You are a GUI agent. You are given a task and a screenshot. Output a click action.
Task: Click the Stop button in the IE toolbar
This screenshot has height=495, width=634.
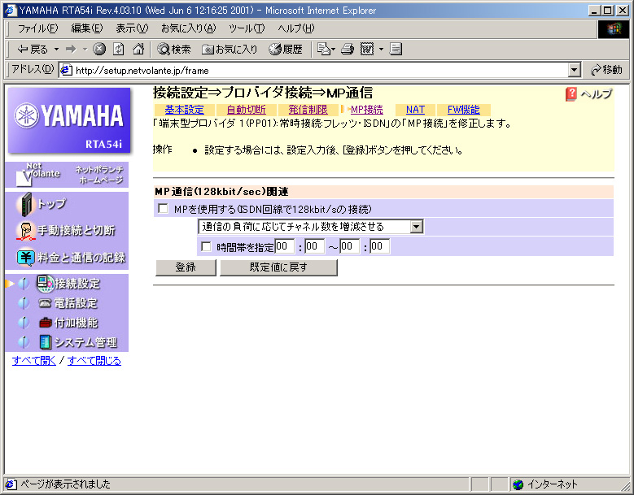tap(99, 49)
